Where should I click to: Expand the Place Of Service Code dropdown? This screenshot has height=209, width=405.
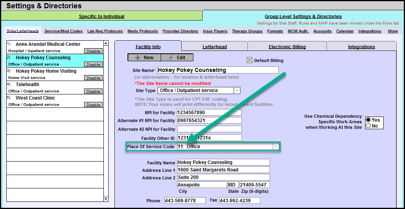pos(276,147)
